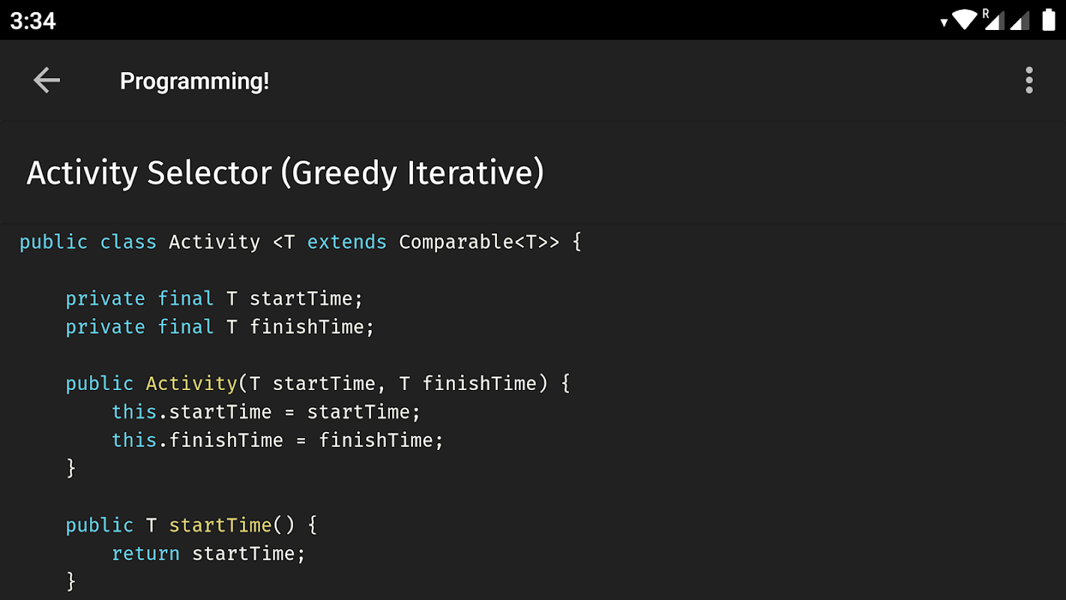The image size is (1066, 600).
Task: Click the yellow Activity constructor name
Action: 191,383
